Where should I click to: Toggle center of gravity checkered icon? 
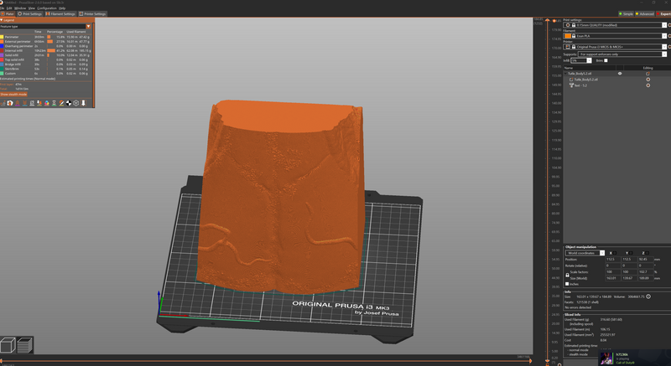[x=69, y=103]
